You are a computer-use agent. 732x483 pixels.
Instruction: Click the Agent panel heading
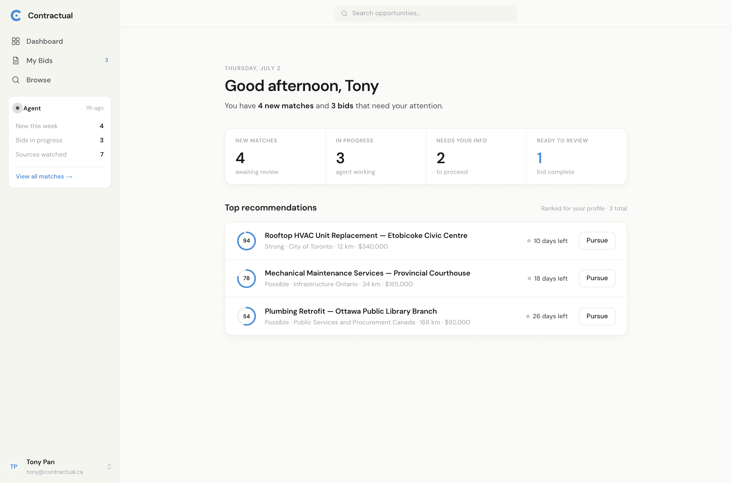tap(32, 108)
